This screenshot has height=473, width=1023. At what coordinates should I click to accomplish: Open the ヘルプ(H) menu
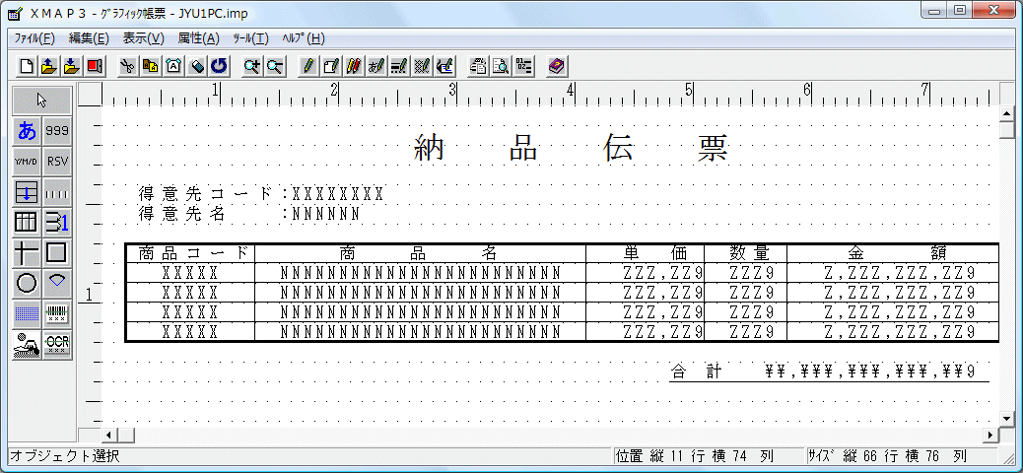[x=304, y=38]
